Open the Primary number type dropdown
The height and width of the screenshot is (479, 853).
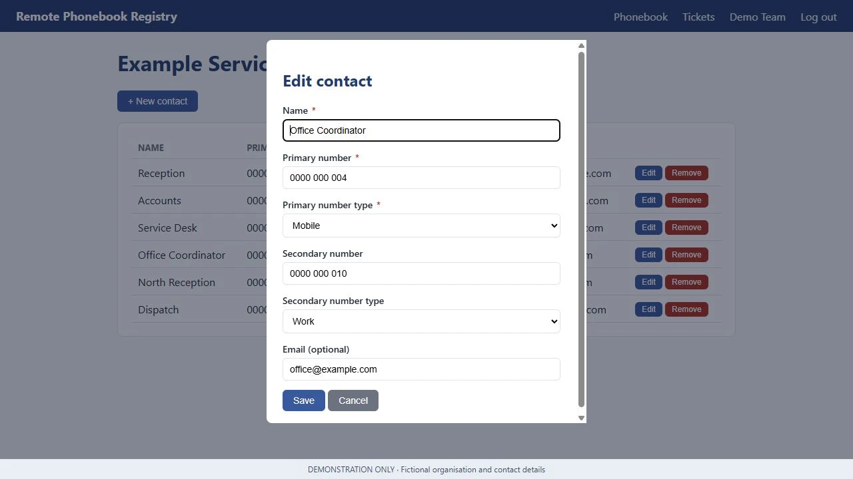pyautogui.click(x=421, y=226)
